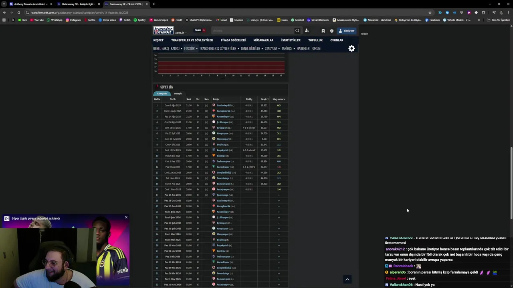Open the Forum link

[x=316, y=48]
